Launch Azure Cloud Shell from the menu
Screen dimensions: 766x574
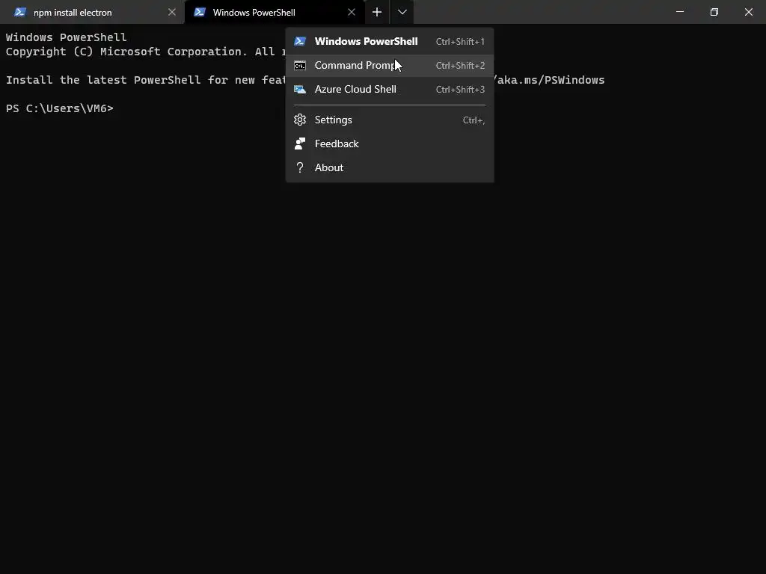coord(390,90)
